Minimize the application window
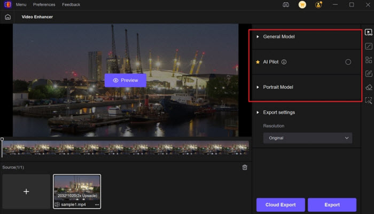The image size is (374, 214). pyautogui.click(x=335, y=4)
